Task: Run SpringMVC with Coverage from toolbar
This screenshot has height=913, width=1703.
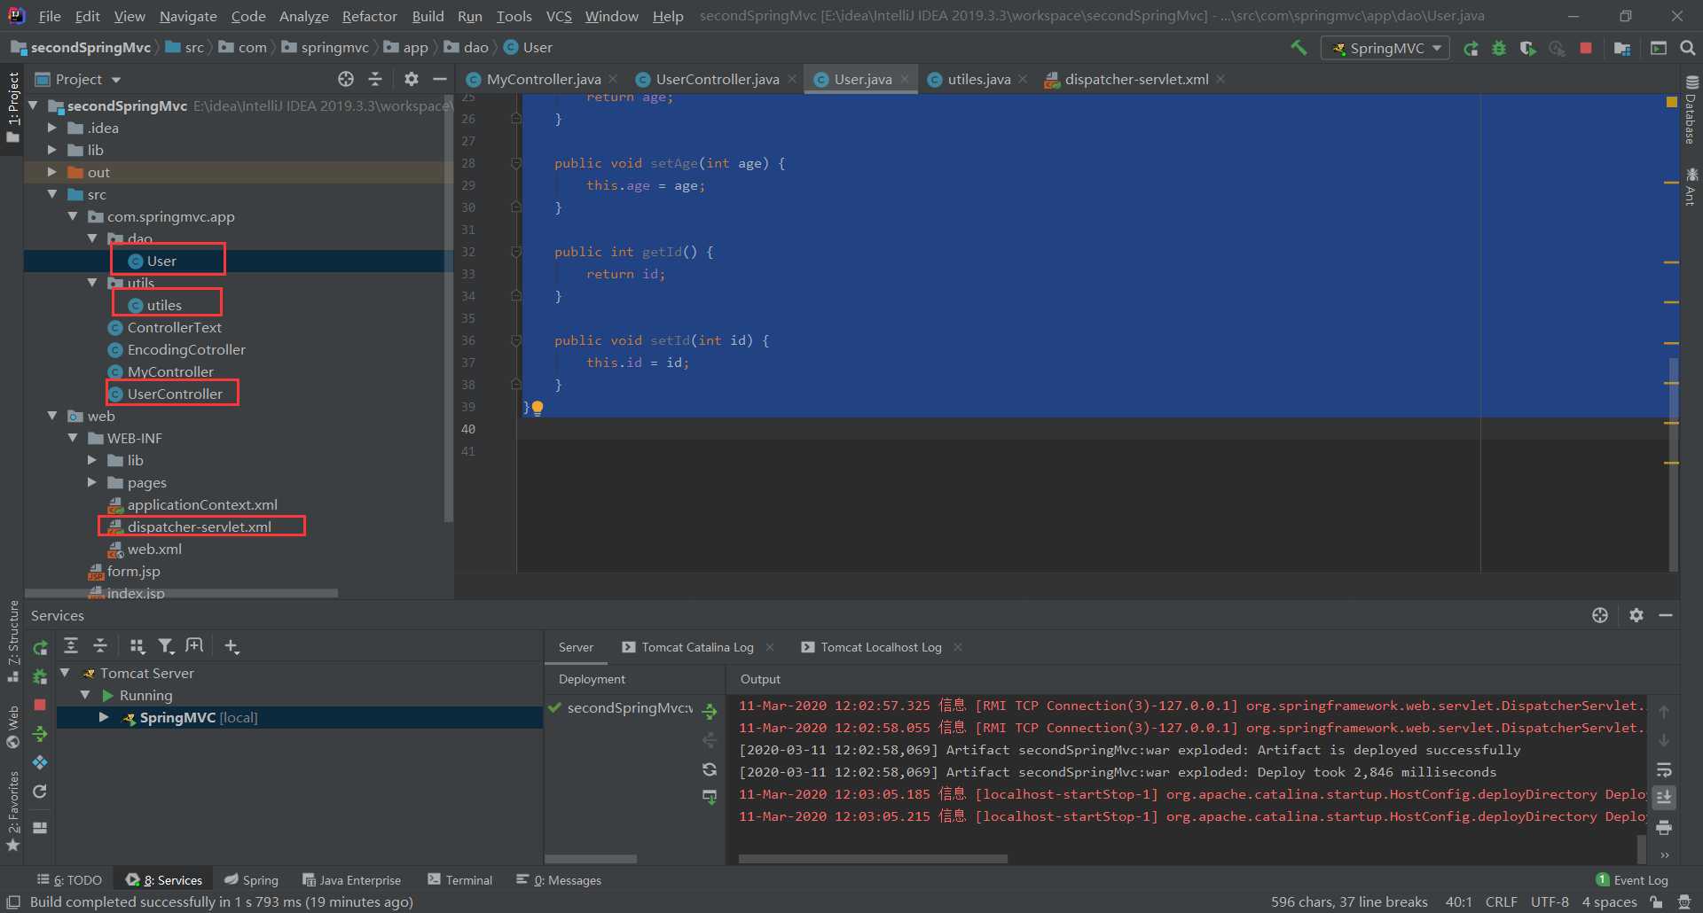Action: tap(1527, 48)
